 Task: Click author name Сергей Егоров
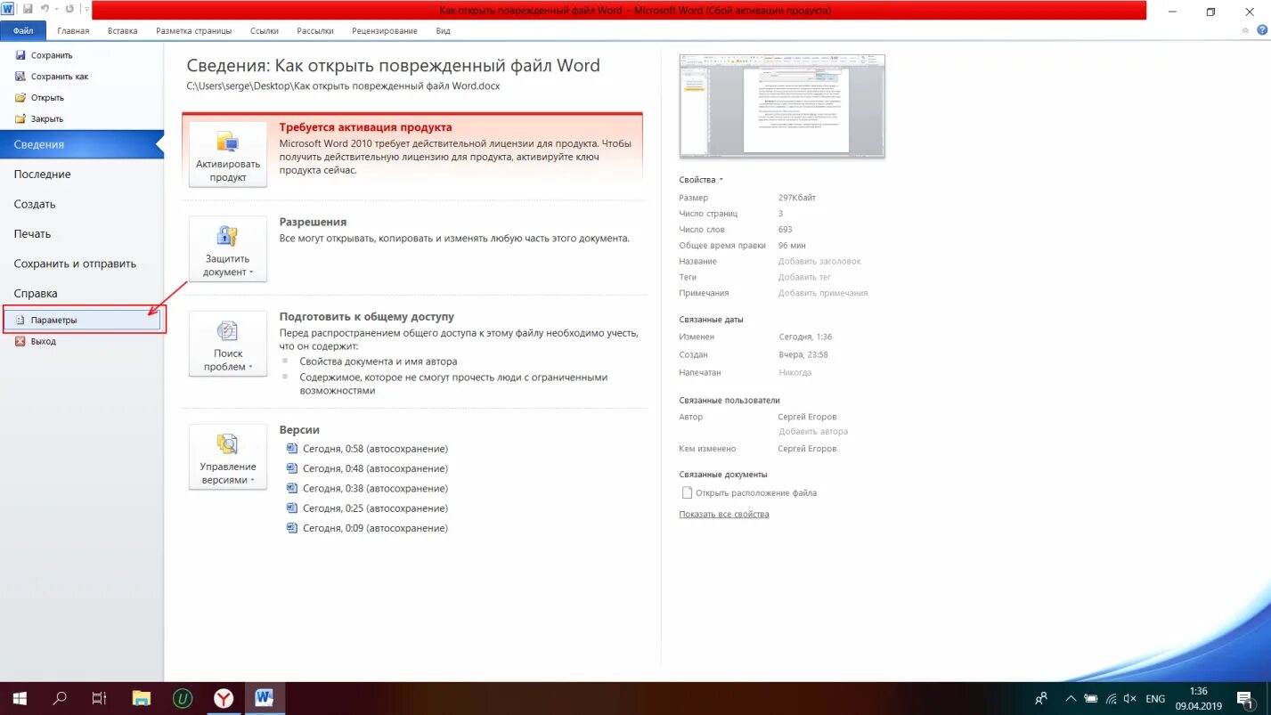coord(807,417)
